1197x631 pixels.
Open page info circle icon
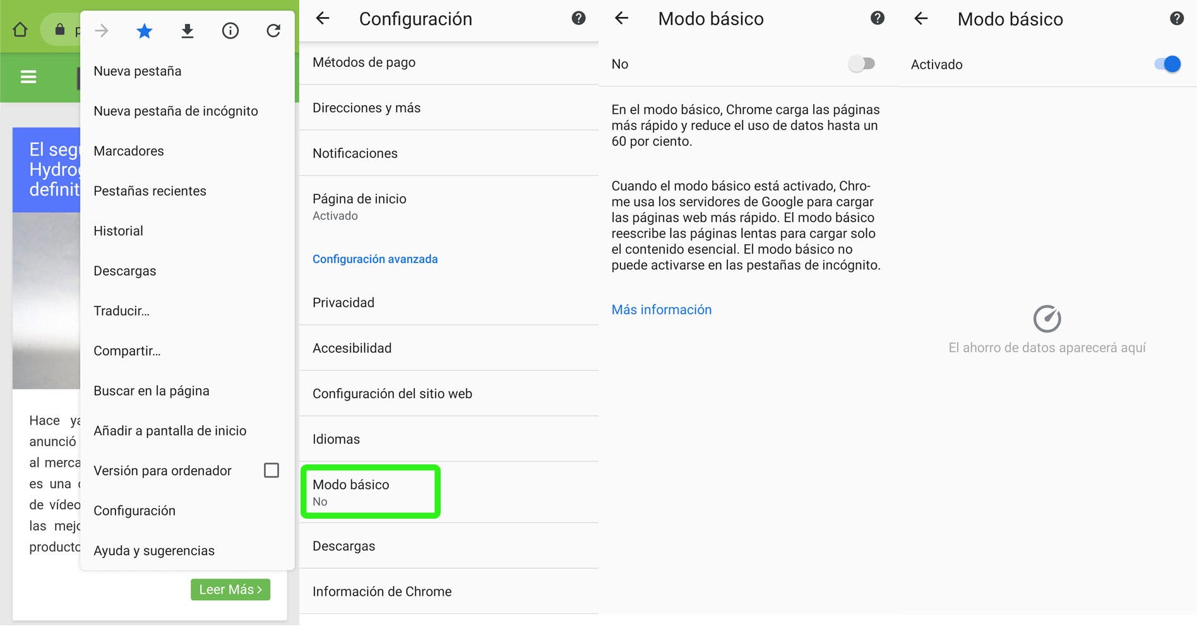pyautogui.click(x=230, y=30)
